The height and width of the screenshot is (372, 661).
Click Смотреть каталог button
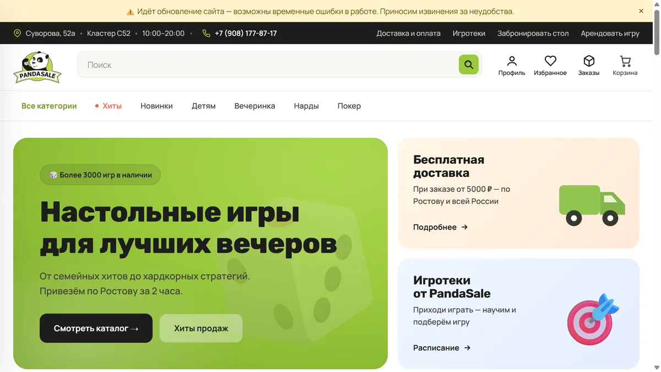click(x=96, y=328)
